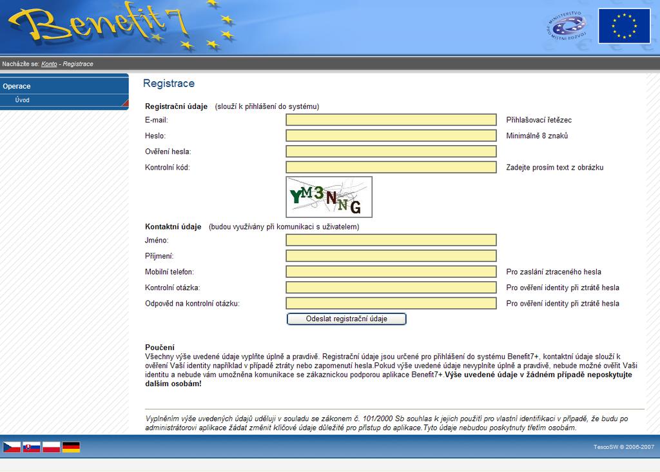Switch language with the Polish flag icon
Viewport: 660px width, 472px height.
click(52, 447)
